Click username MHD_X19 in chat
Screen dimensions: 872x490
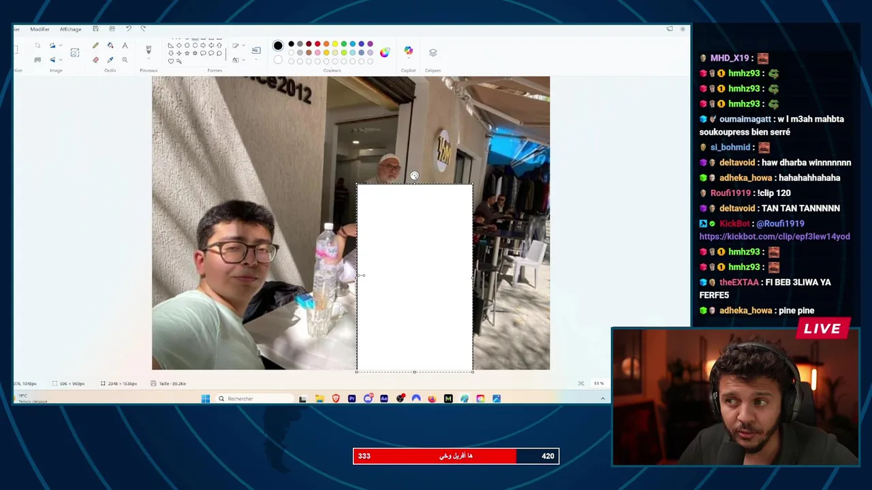(730, 59)
